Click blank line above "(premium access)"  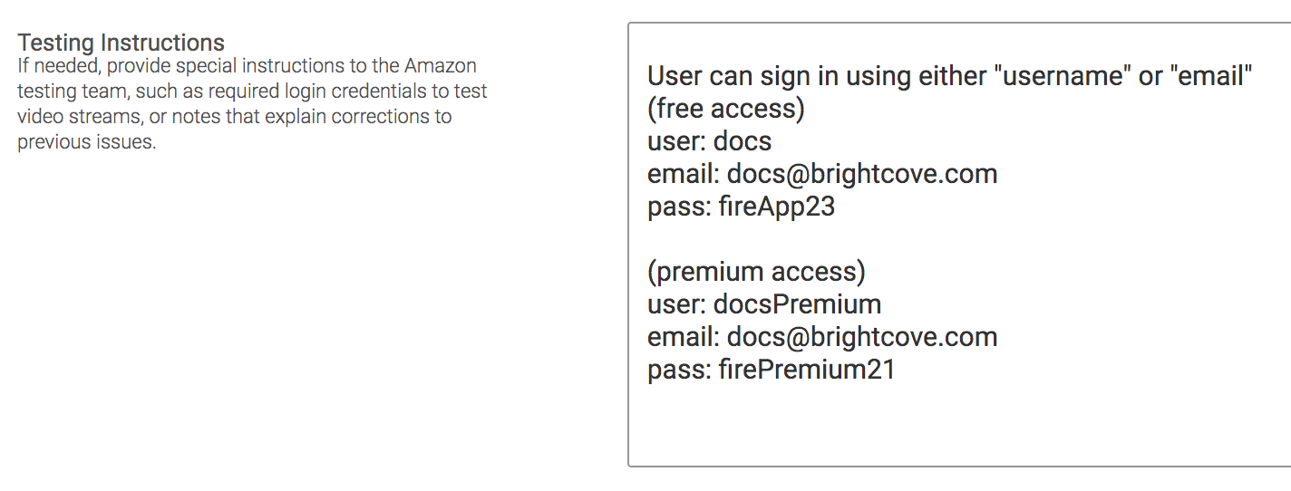[952, 239]
